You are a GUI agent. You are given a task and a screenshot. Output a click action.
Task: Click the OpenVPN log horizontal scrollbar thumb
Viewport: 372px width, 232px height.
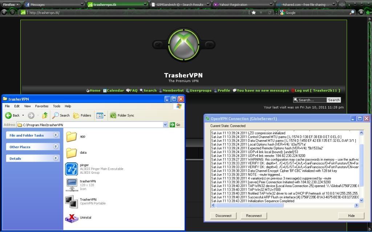click(250, 205)
